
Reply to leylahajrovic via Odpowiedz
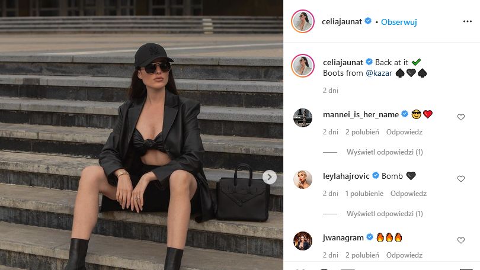pos(408,194)
